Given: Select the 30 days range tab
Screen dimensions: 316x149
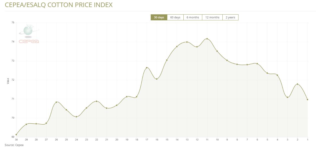Looking at the screenshot, I should (x=159, y=17).
